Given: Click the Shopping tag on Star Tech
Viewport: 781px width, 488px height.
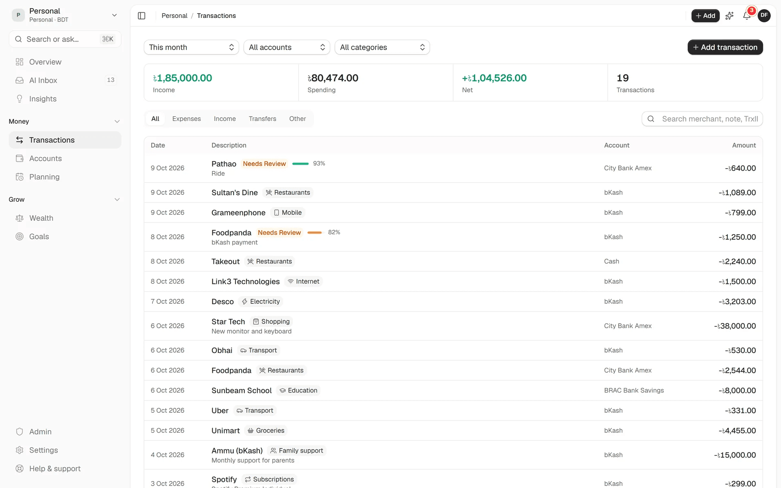Looking at the screenshot, I should coord(271,321).
